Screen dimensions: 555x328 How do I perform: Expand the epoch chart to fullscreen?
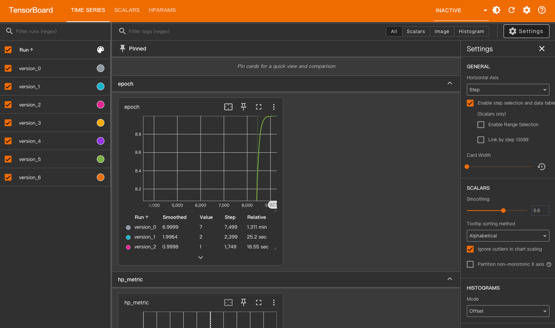[259, 107]
